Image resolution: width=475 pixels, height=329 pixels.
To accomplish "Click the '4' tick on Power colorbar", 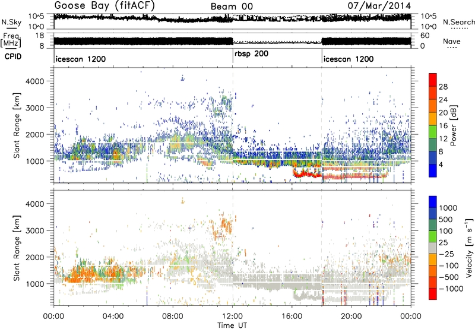I will pos(441,164).
